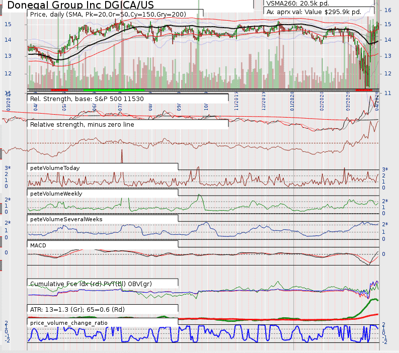The height and width of the screenshot is (353, 399).
Task: Click the 05/ month label on the time axis
Action: click(64, 107)
